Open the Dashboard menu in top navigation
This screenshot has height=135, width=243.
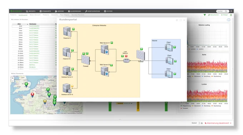pos(16,11)
